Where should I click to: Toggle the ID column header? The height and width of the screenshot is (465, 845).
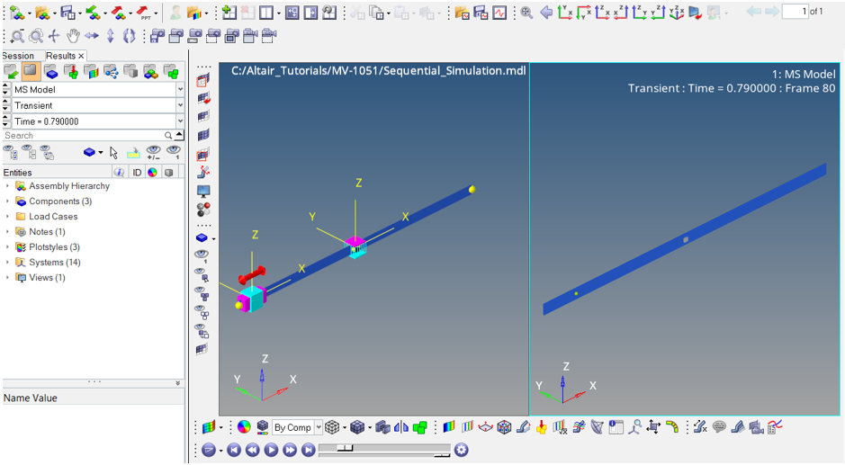pyautogui.click(x=137, y=172)
